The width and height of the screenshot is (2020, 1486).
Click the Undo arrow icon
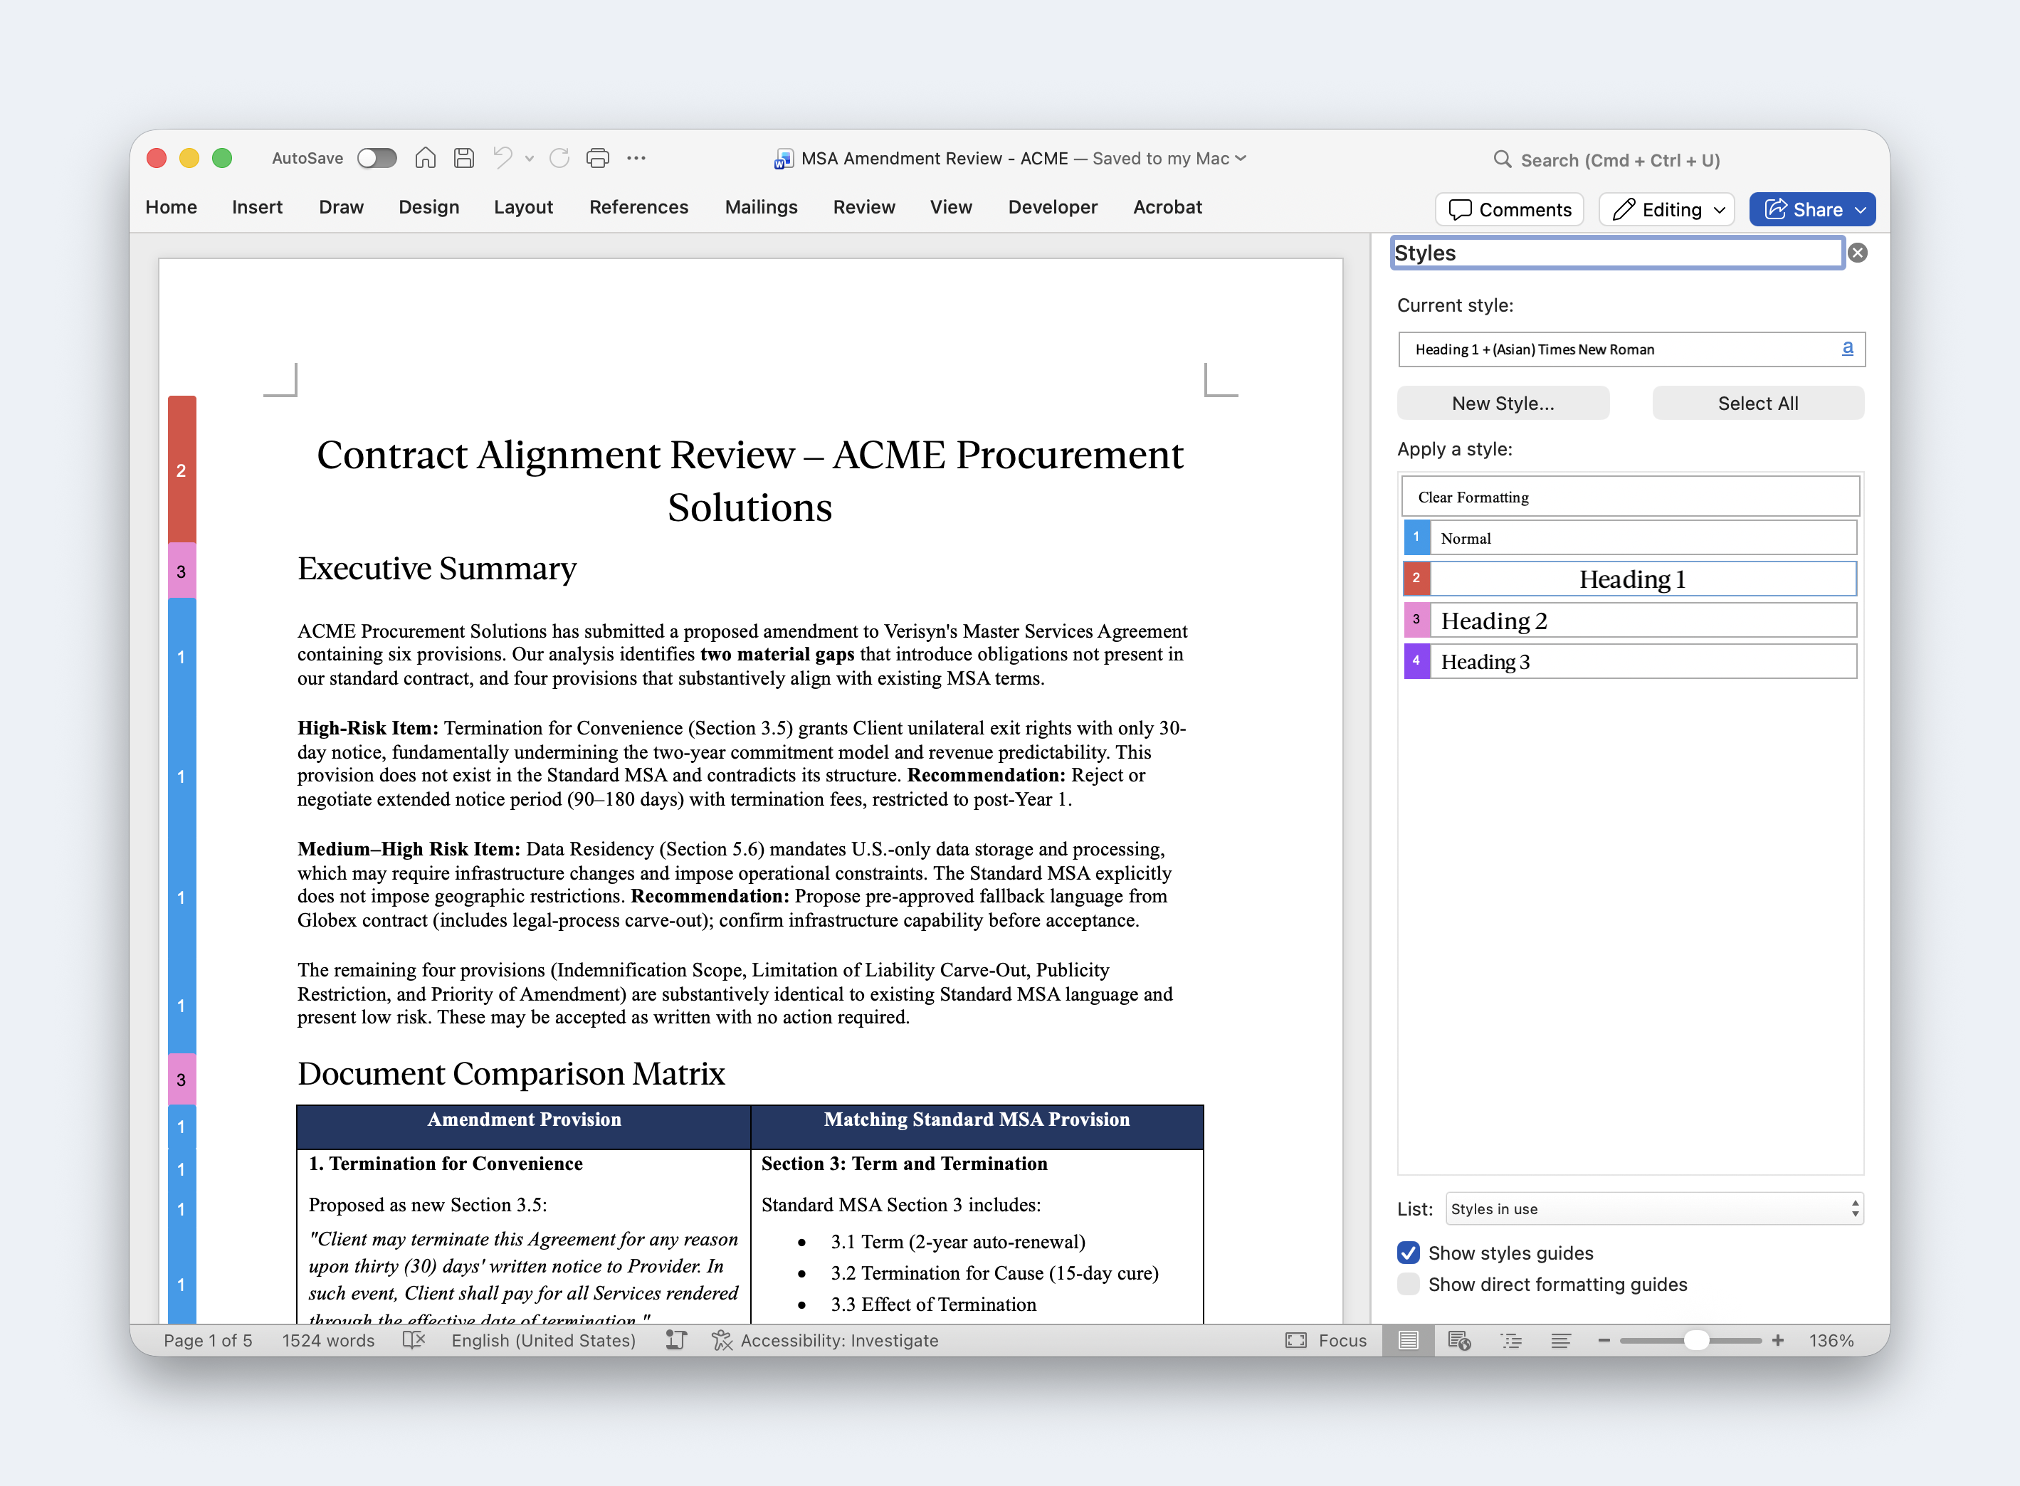[502, 158]
